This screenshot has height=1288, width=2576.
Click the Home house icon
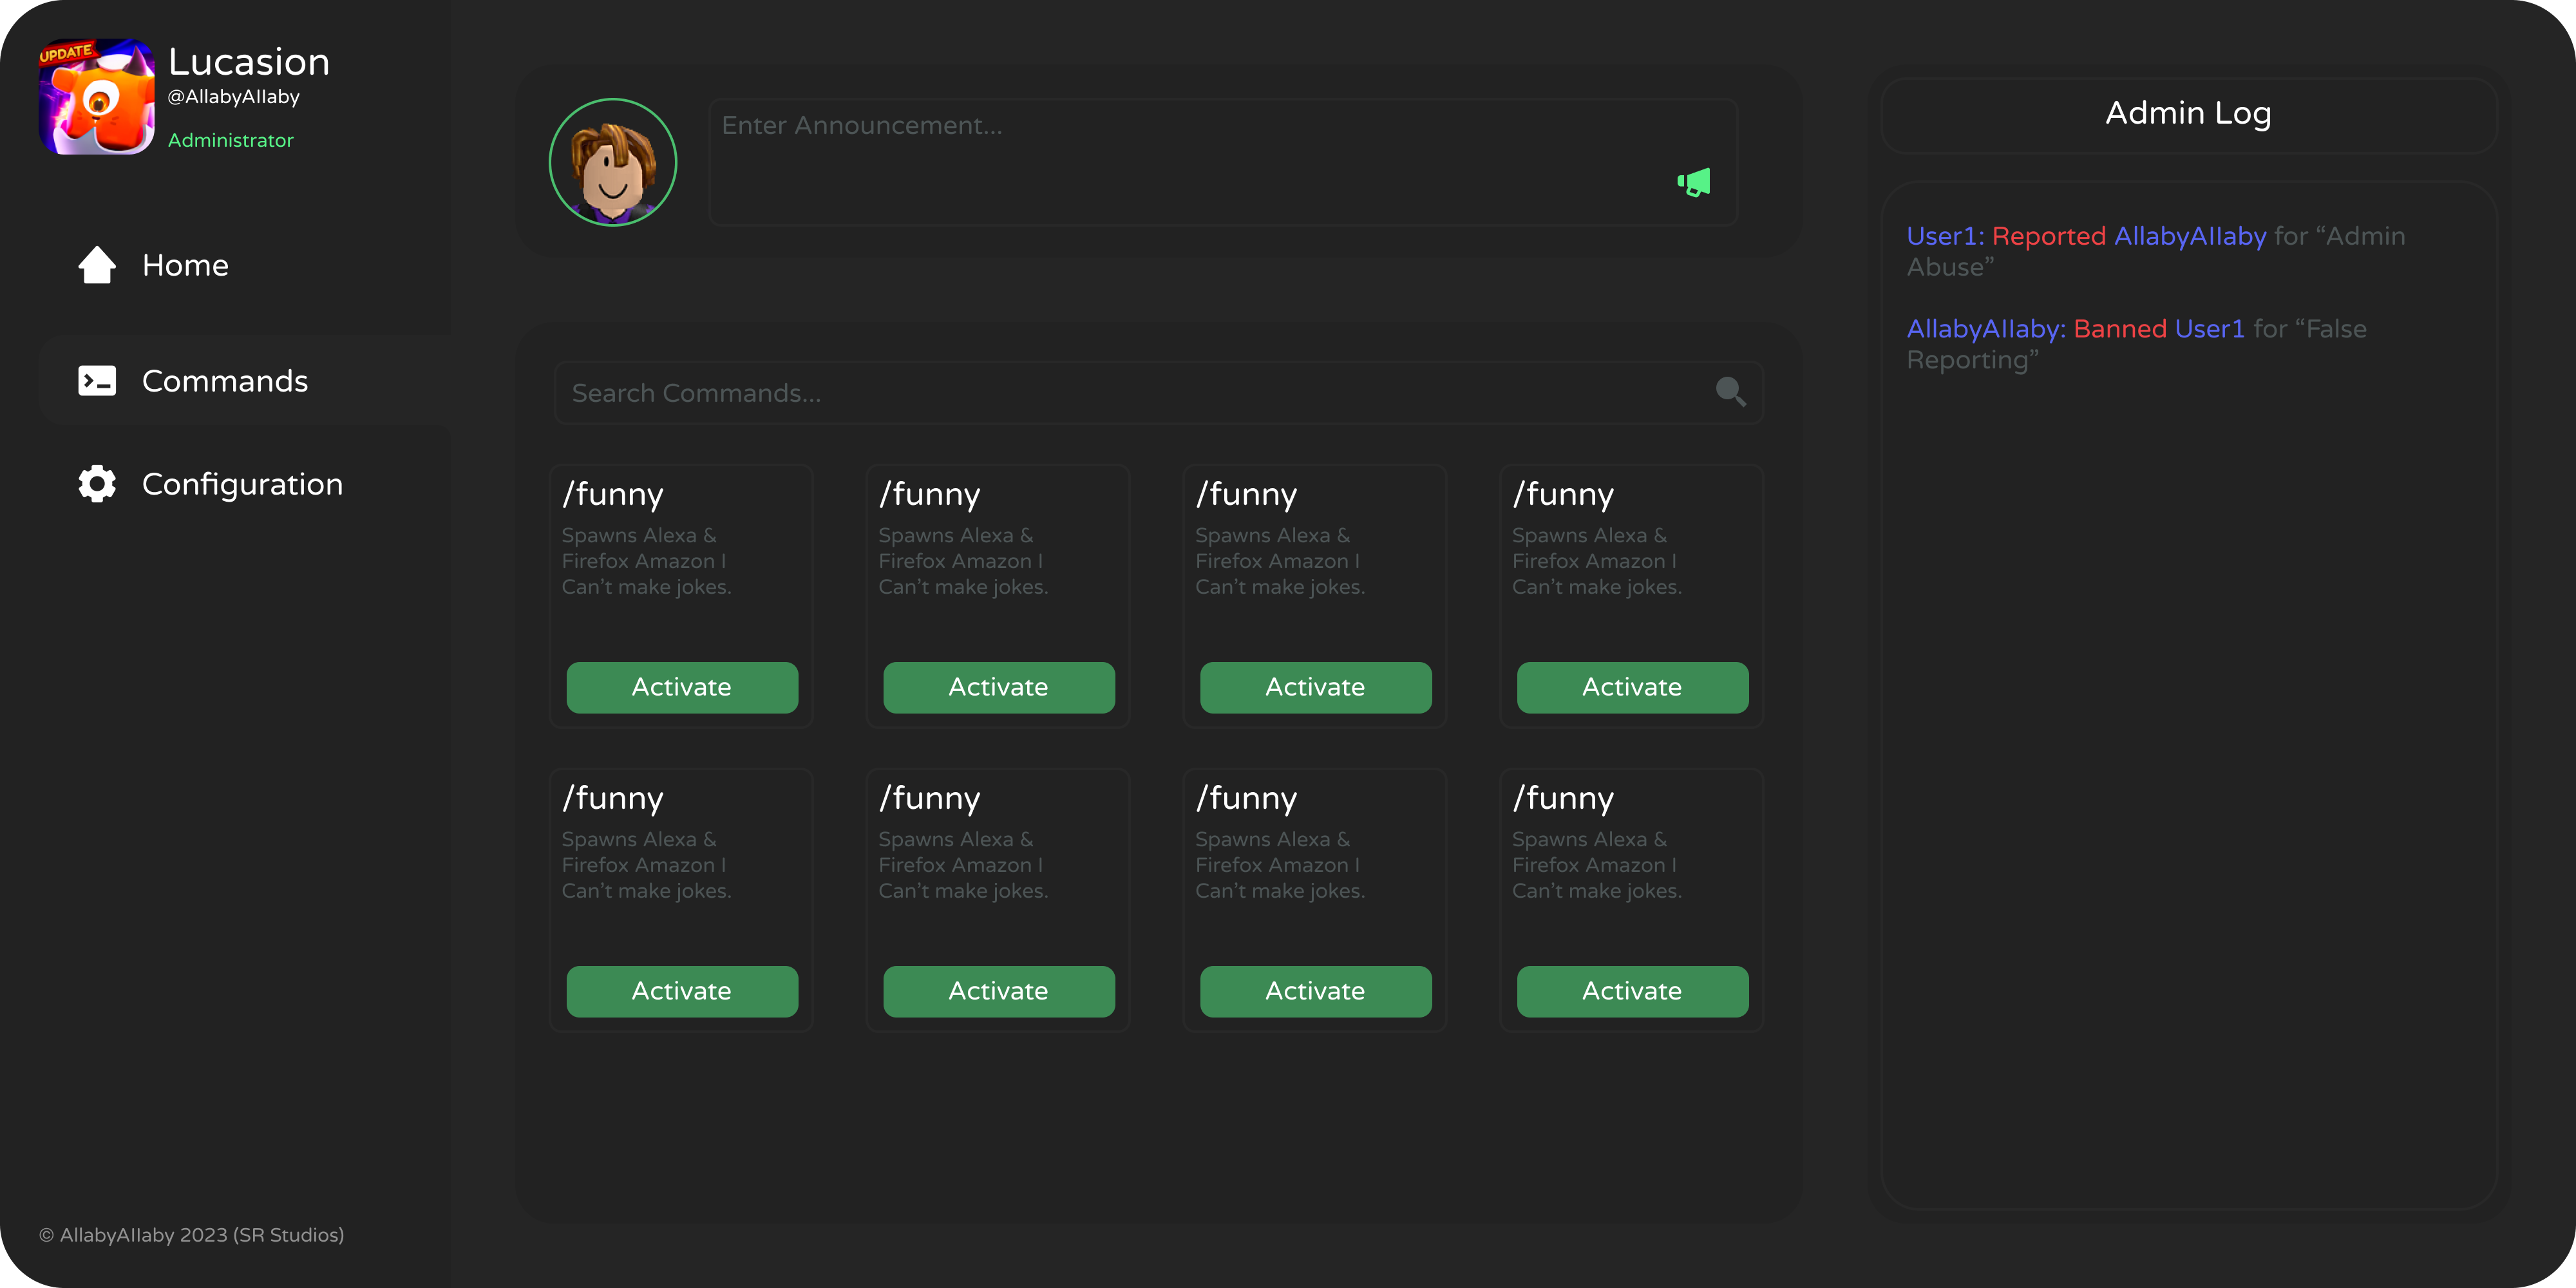97,265
